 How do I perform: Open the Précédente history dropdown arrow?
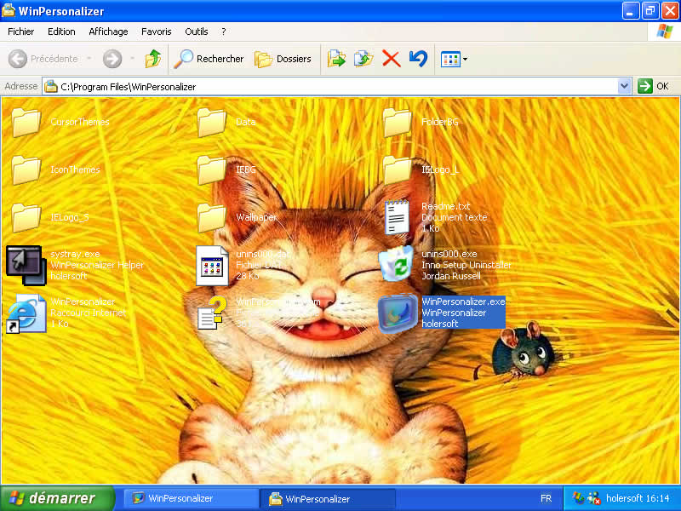[x=89, y=59]
